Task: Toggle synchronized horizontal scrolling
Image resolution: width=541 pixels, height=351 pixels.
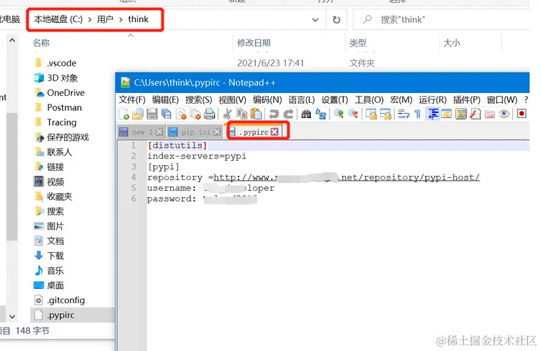Action: pyautogui.click(x=385, y=114)
